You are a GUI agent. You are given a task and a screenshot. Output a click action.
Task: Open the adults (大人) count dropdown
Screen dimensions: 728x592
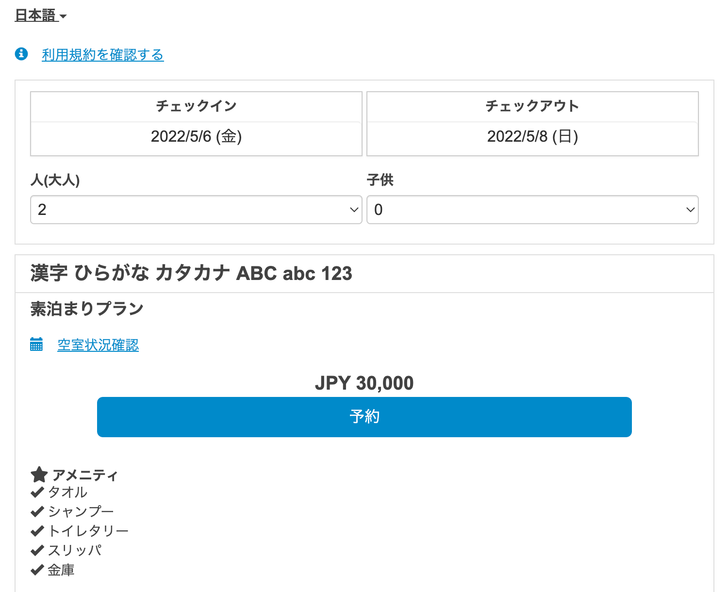point(196,210)
